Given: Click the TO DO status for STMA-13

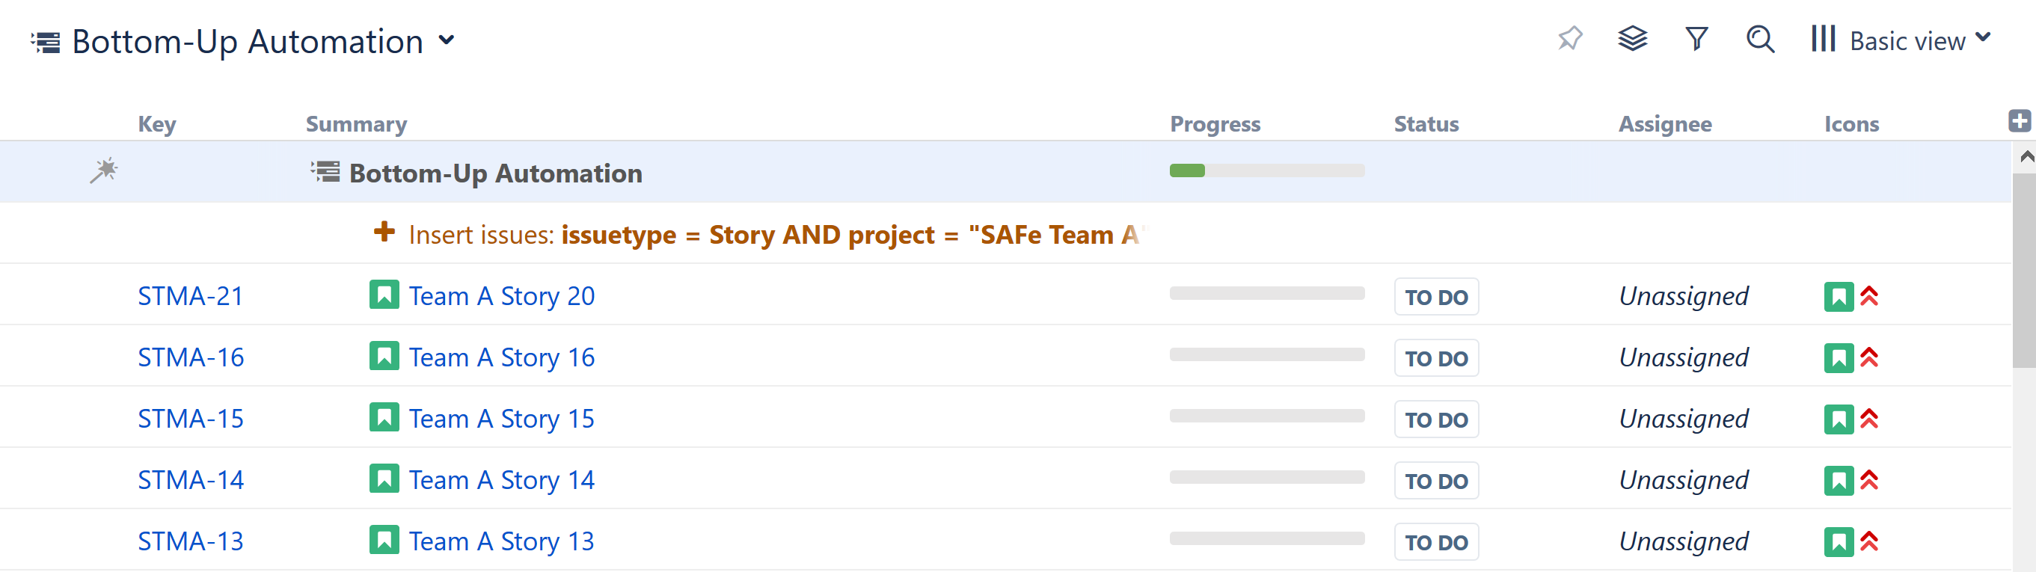Looking at the screenshot, I should tap(1435, 542).
